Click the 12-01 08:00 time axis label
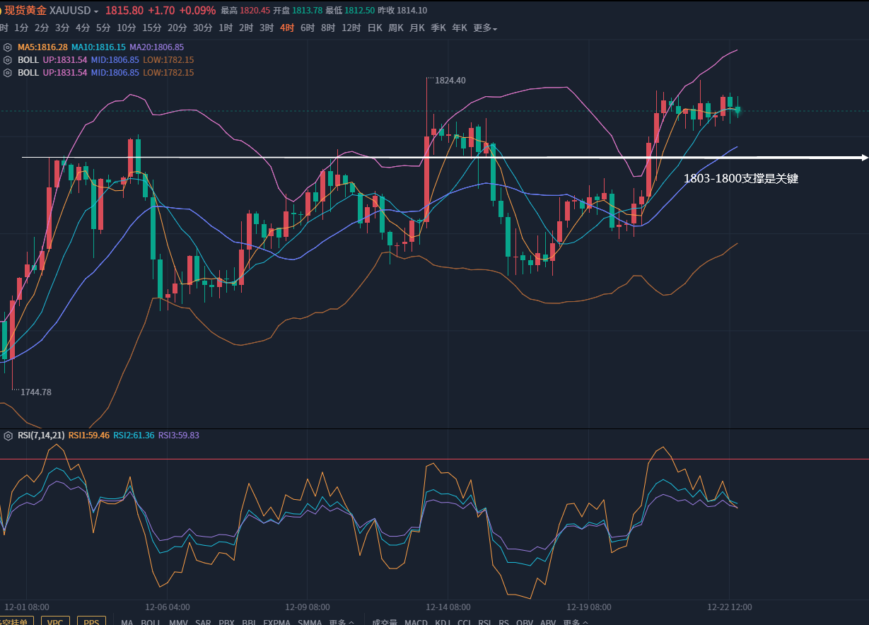This screenshot has width=869, height=625. pyautogui.click(x=27, y=607)
